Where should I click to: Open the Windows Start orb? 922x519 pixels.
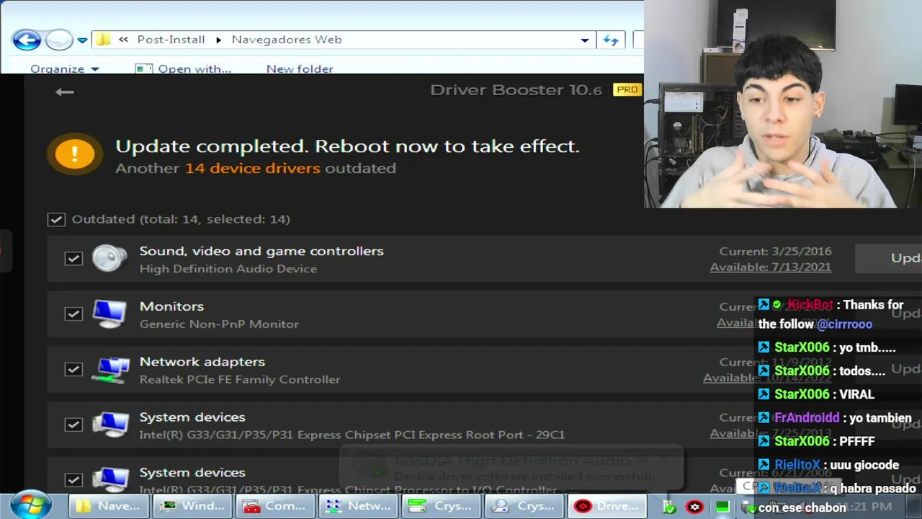tap(30, 505)
